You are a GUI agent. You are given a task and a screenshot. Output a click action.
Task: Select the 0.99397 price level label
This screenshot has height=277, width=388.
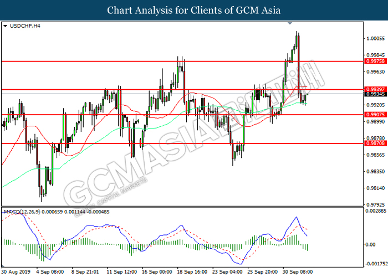(x=375, y=89)
